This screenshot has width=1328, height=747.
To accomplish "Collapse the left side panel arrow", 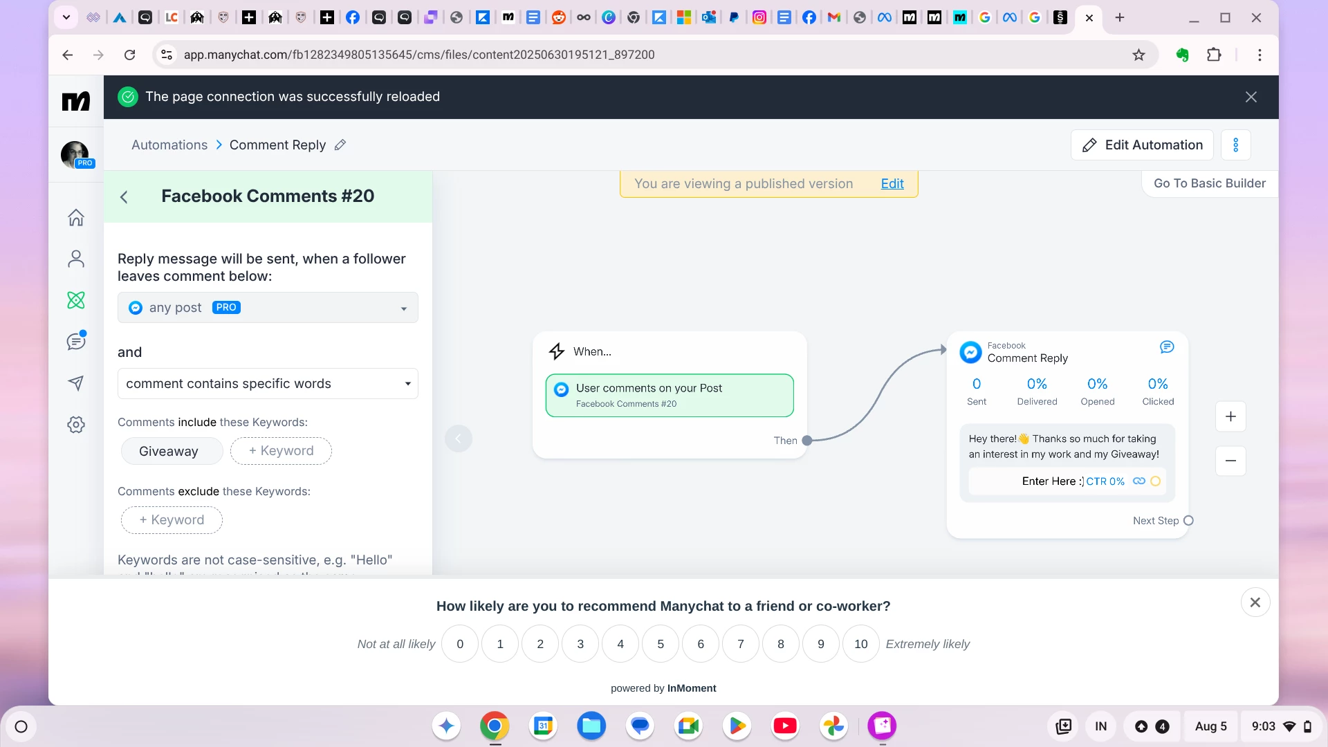I will 458,439.
